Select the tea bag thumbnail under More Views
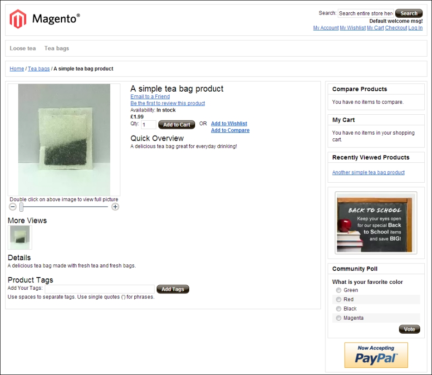This screenshot has width=432, height=375. tap(20, 237)
